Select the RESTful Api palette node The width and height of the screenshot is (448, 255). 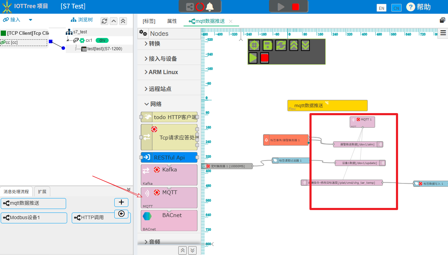pyautogui.click(x=169, y=157)
